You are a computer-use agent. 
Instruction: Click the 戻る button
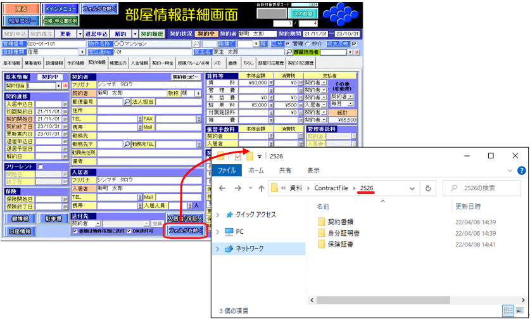tap(21, 9)
